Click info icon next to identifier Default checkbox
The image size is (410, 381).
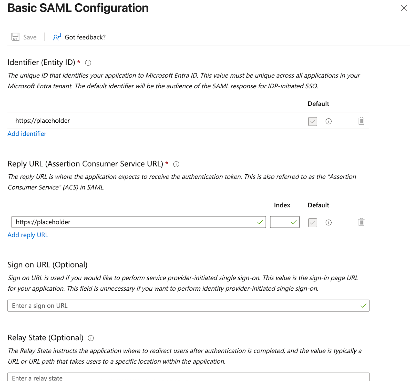pyautogui.click(x=329, y=121)
